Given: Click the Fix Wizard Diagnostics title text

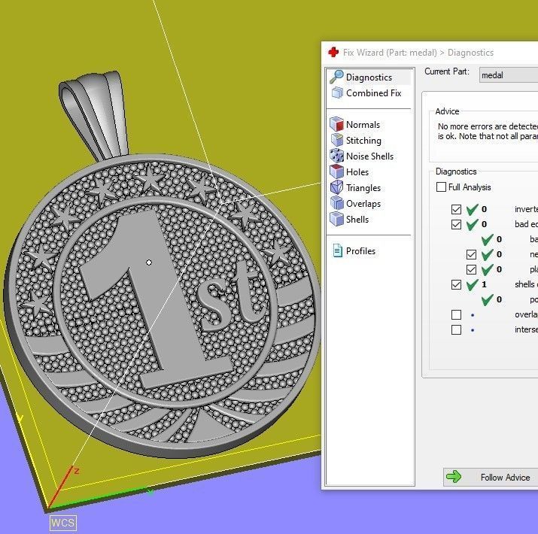Looking at the screenshot, I should coord(418,53).
